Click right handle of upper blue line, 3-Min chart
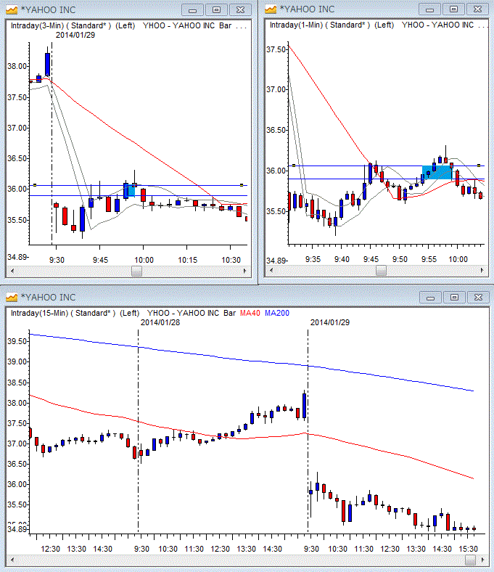Image resolution: width=494 pixels, height=572 pixels. tap(242, 185)
